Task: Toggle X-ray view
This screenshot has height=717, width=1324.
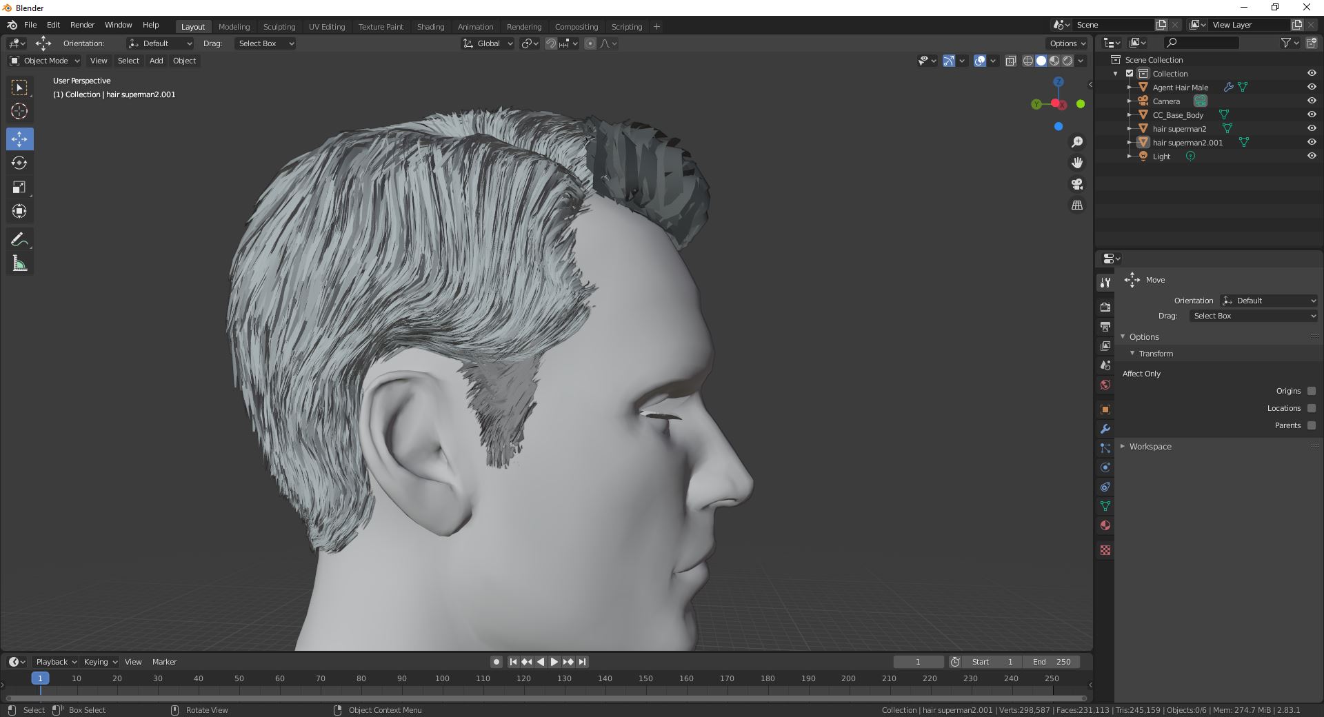Action: tap(1010, 61)
